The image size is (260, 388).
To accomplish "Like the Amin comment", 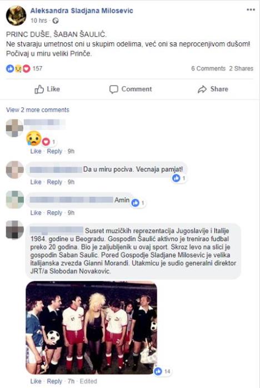I will (36, 213).
